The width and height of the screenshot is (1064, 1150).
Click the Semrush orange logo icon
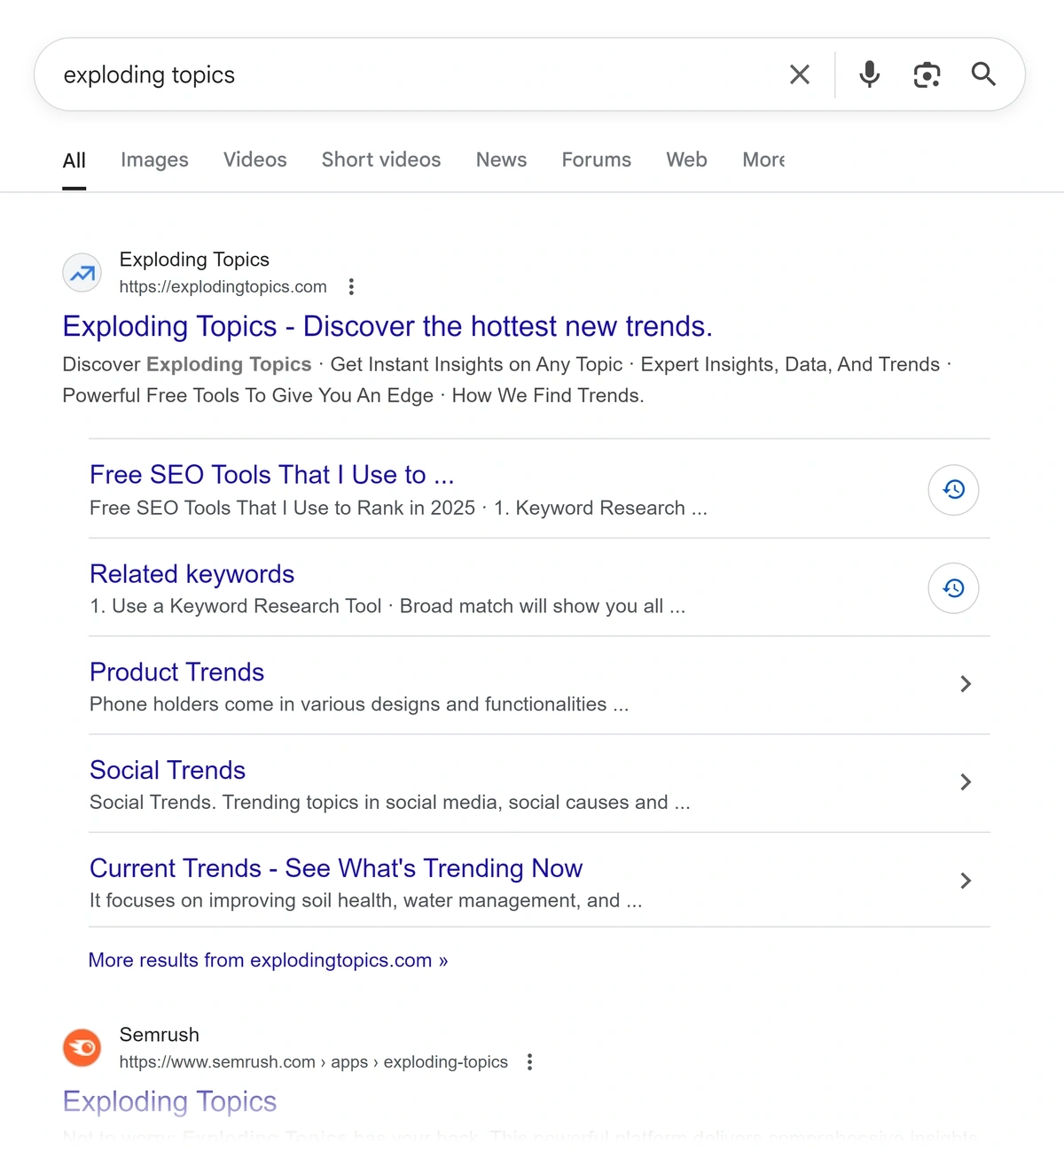coord(82,1048)
